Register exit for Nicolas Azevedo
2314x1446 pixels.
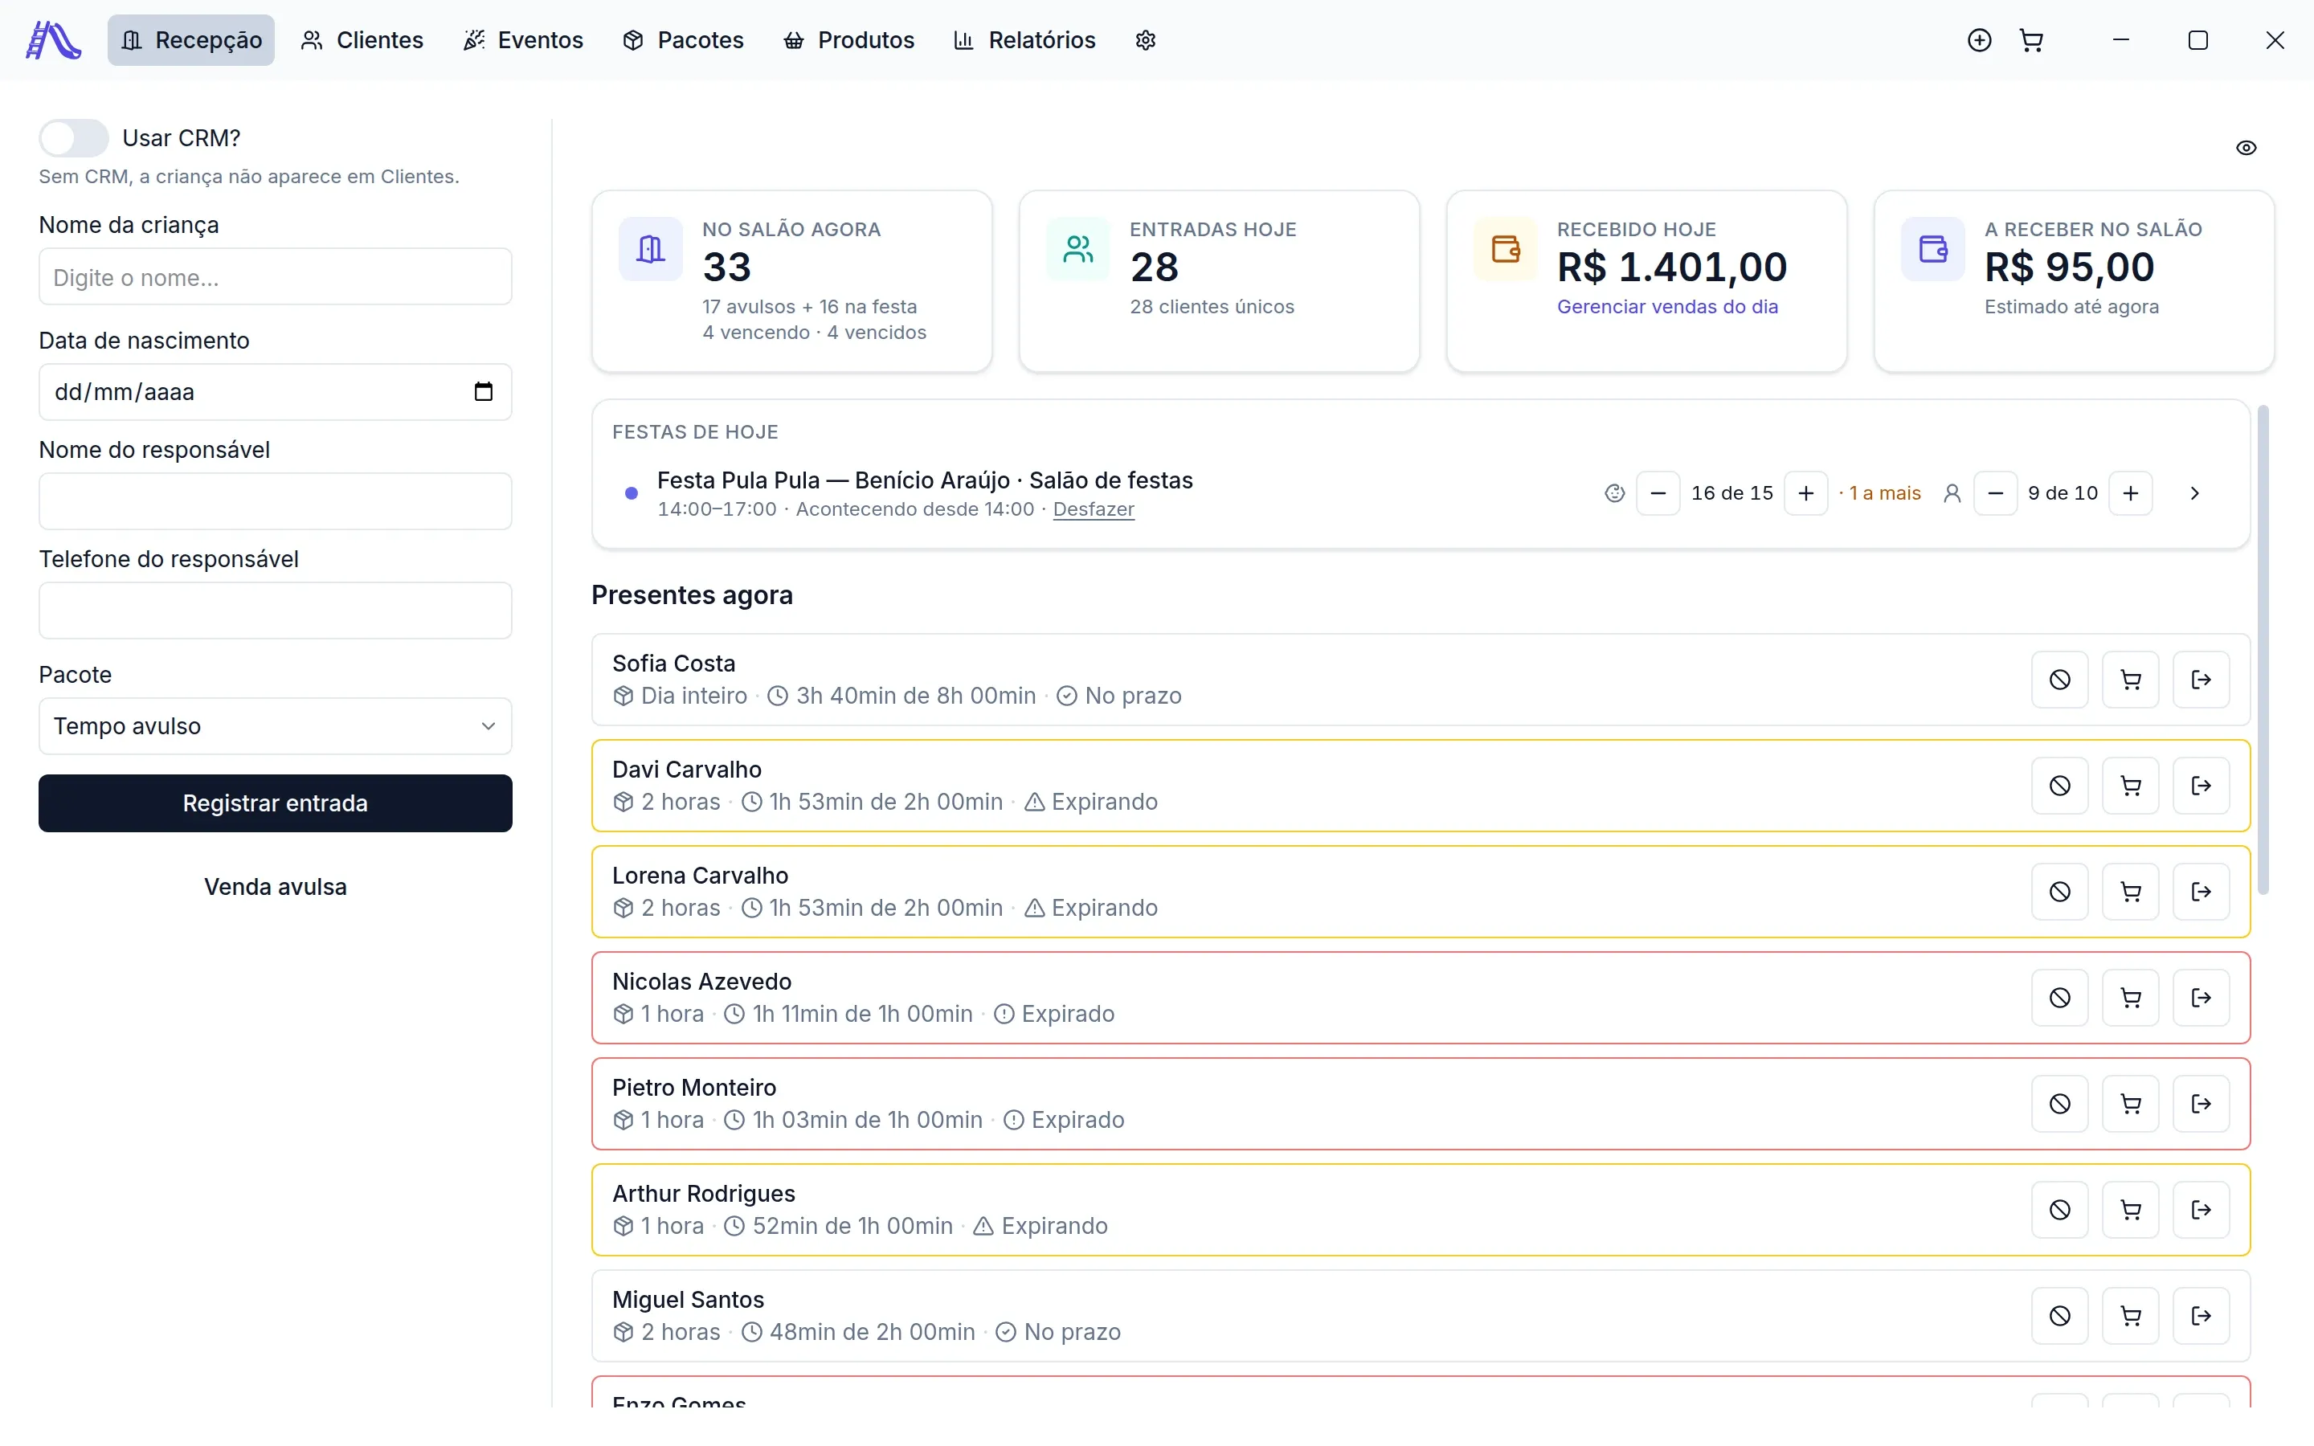click(x=2202, y=999)
